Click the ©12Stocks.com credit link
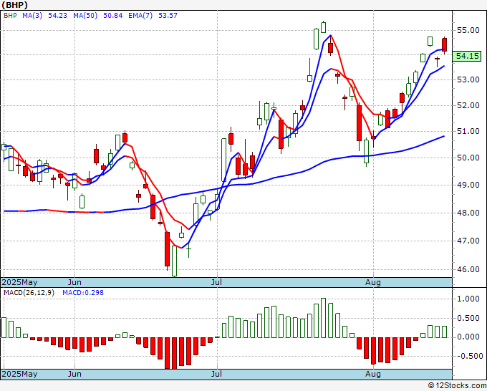 pyautogui.click(x=457, y=386)
